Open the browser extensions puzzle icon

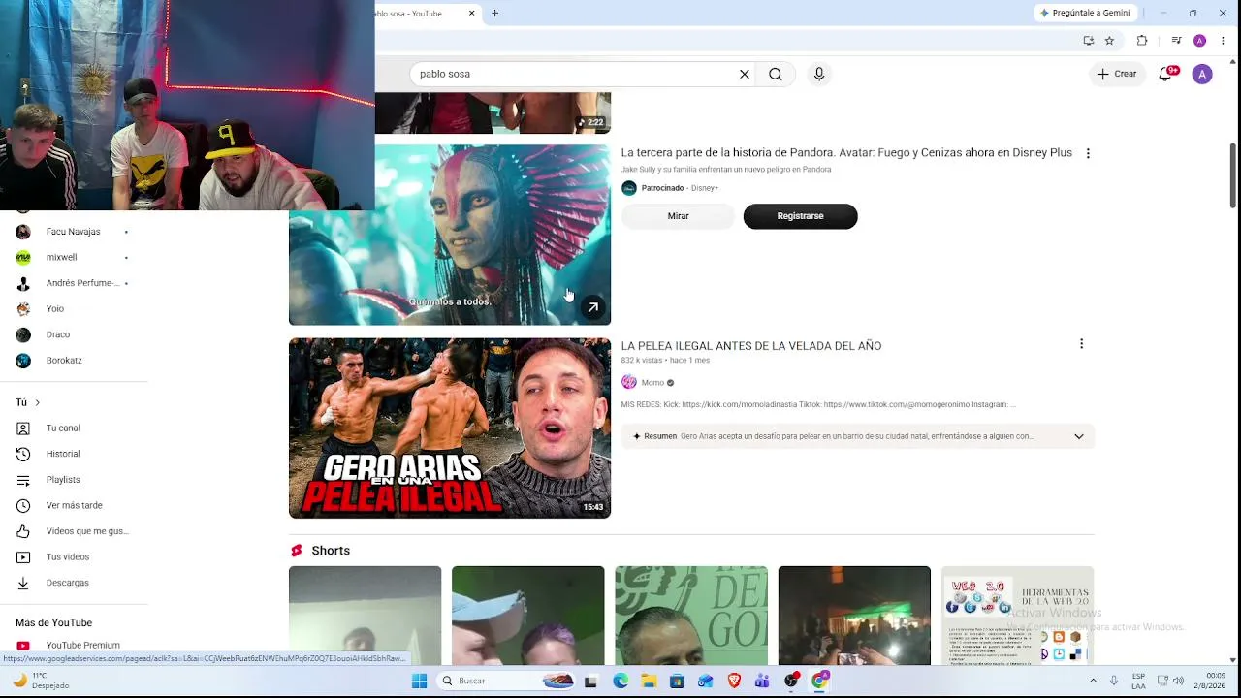coord(1142,41)
